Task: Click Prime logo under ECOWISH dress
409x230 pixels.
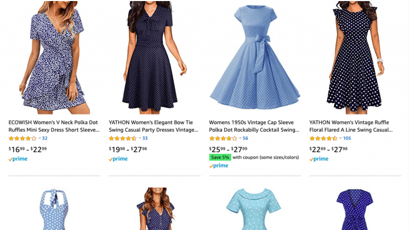Action: pos(18,159)
